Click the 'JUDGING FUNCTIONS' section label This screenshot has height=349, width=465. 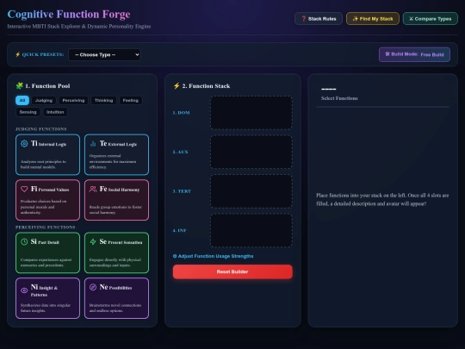41,128
